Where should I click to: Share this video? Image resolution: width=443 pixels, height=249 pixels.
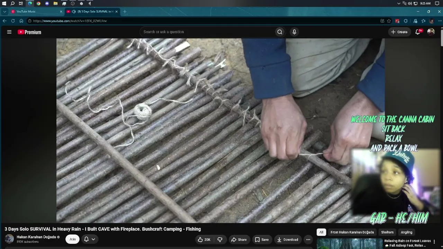click(239, 240)
